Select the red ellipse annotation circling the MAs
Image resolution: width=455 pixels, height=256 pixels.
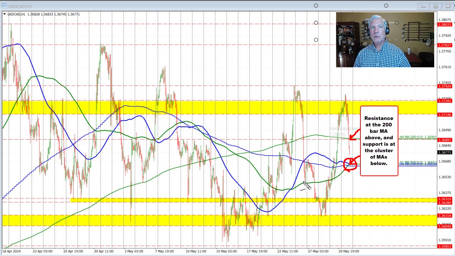point(350,164)
